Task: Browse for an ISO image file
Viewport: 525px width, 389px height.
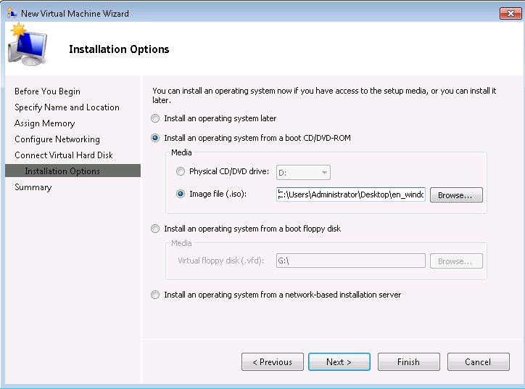Action: coord(455,195)
